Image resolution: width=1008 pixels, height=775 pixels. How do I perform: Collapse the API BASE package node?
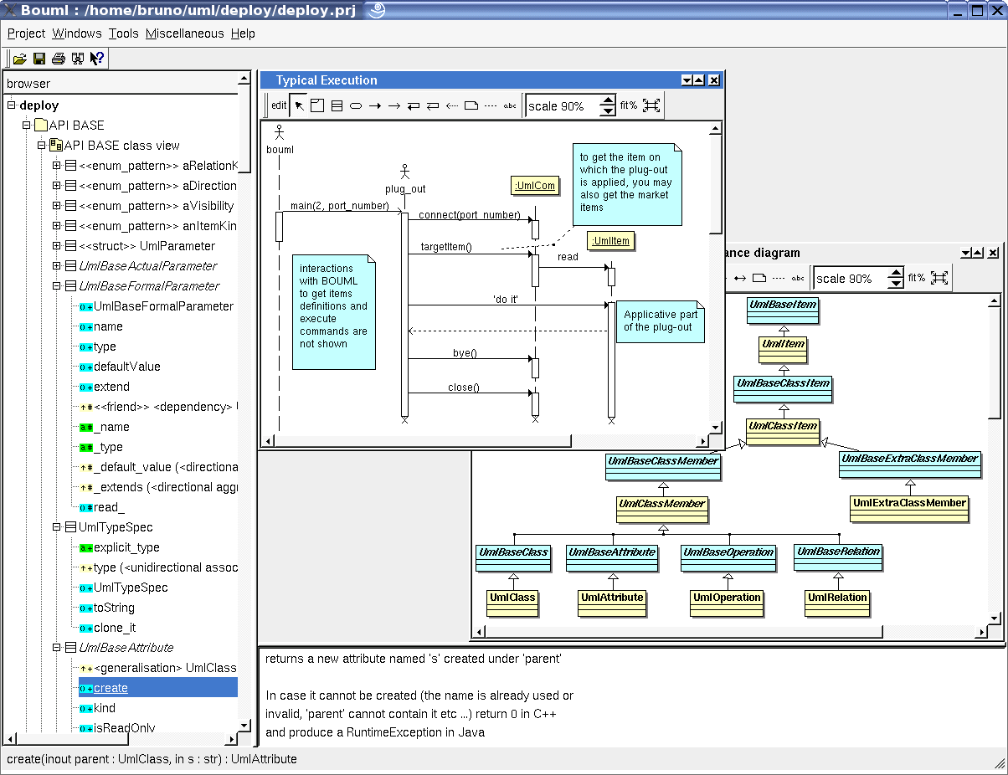[27, 126]
